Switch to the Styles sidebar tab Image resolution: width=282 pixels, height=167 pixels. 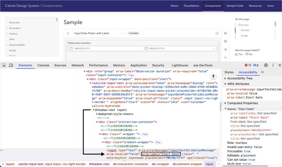coord(229,72)
